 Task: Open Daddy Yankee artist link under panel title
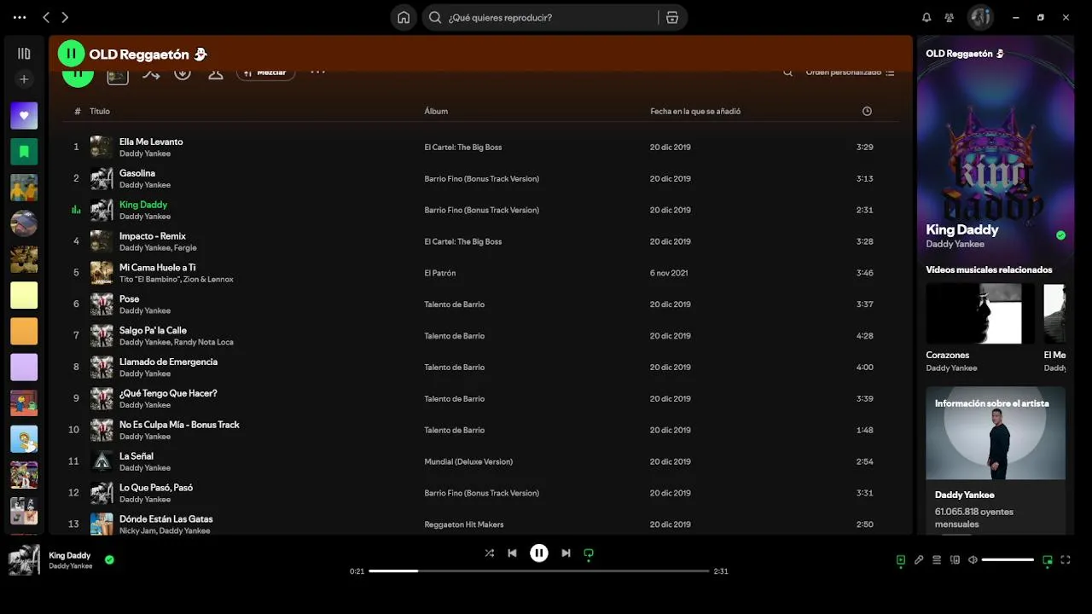[x=955, y=244]
